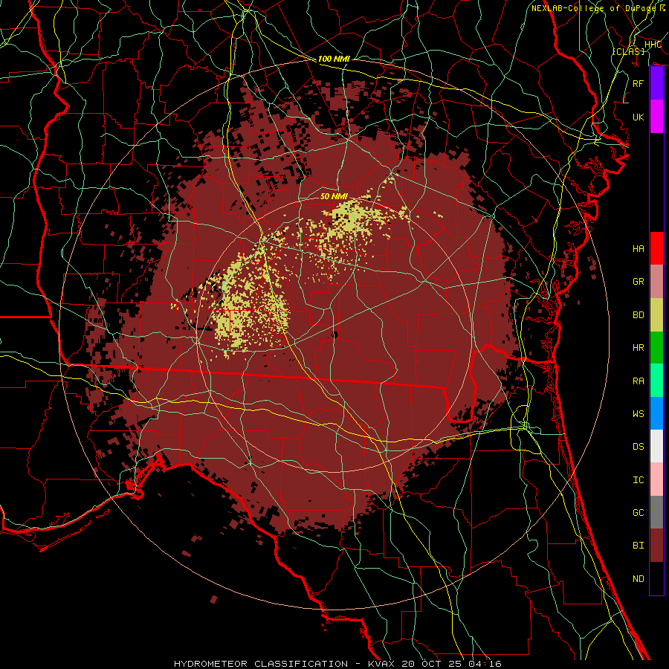
Task: Pick the DS white legend swatch
Action: pos(656,446)
